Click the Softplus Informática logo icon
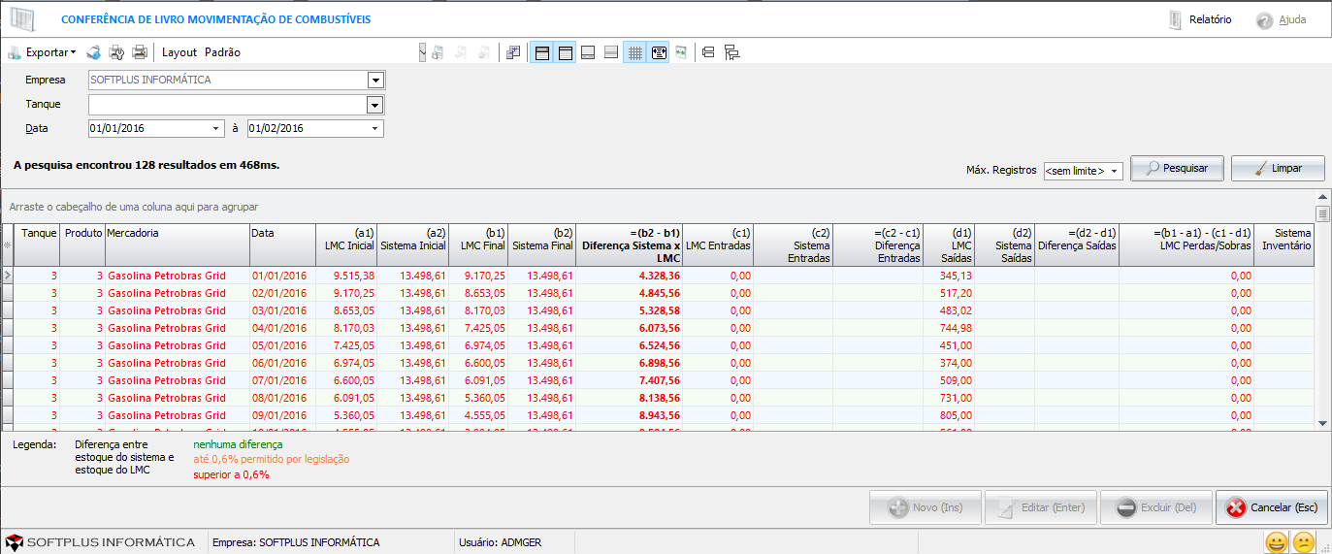 click(14, 542)
